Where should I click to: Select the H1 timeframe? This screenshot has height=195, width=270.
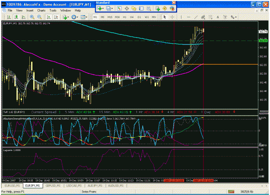[125, 17]
